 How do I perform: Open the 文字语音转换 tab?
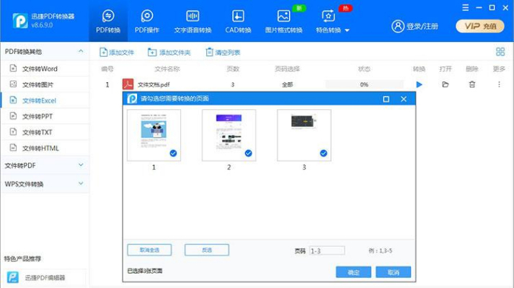192,22
